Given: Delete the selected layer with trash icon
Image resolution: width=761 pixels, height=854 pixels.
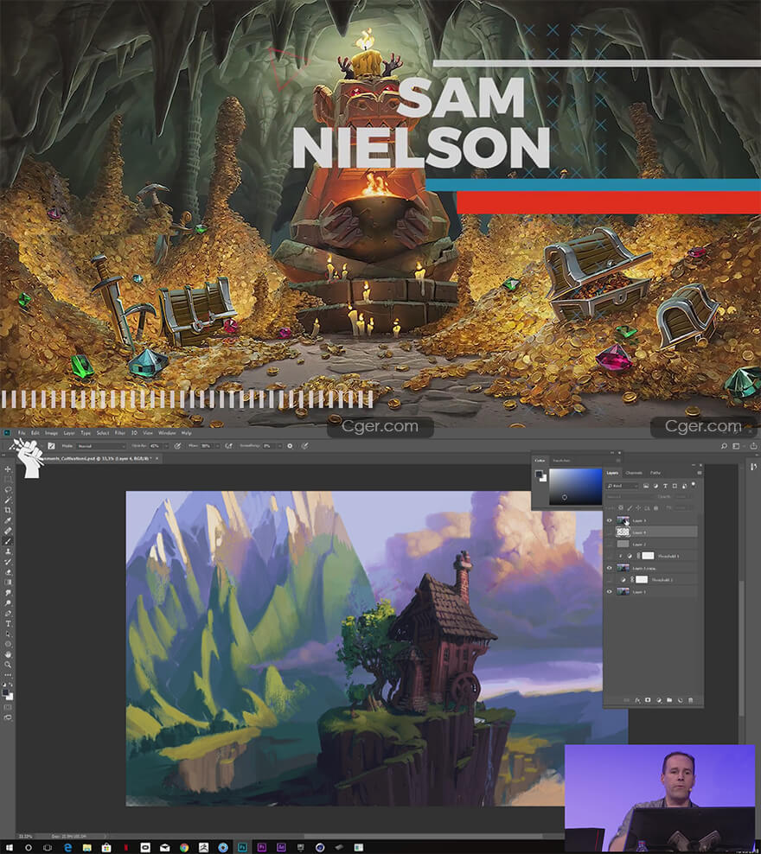Looking at the screenshot, I should pyautogui.click(x=691, y=700).
